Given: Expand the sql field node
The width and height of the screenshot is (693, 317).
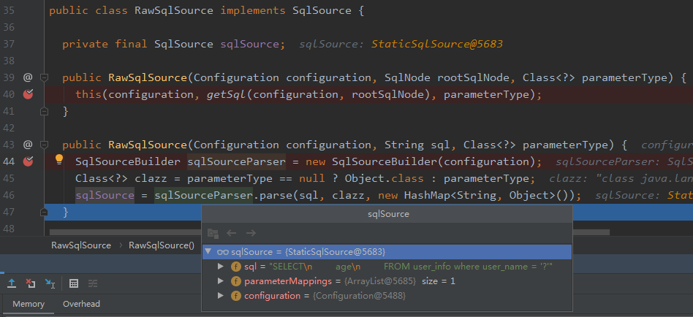Looking at the screenshot, I should (x=221, y=267).
